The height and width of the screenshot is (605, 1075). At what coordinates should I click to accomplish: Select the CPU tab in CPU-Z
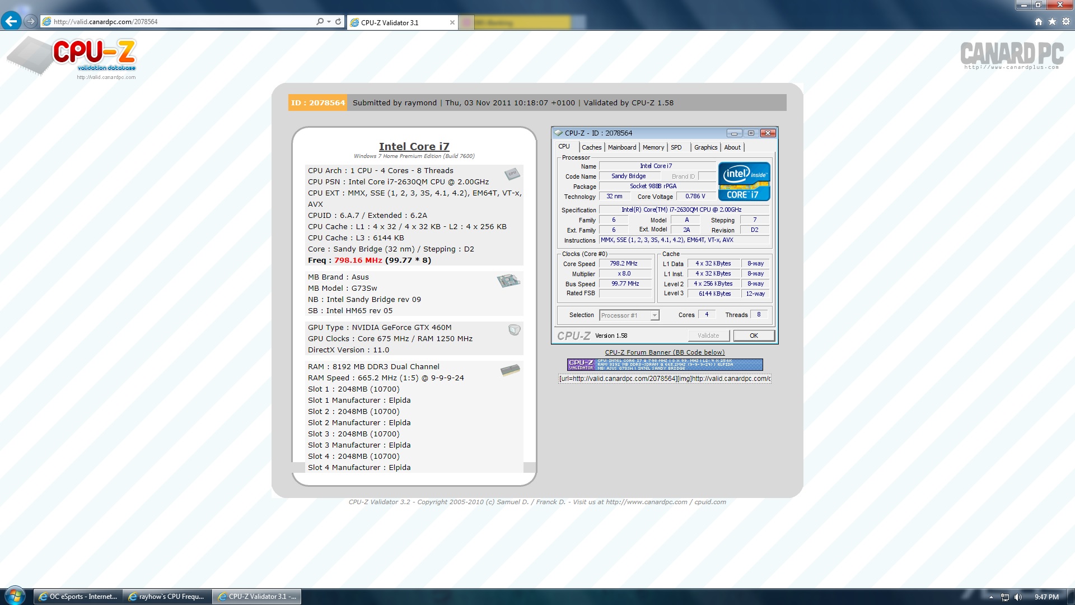pyautogui.click(x=564, y=146)
